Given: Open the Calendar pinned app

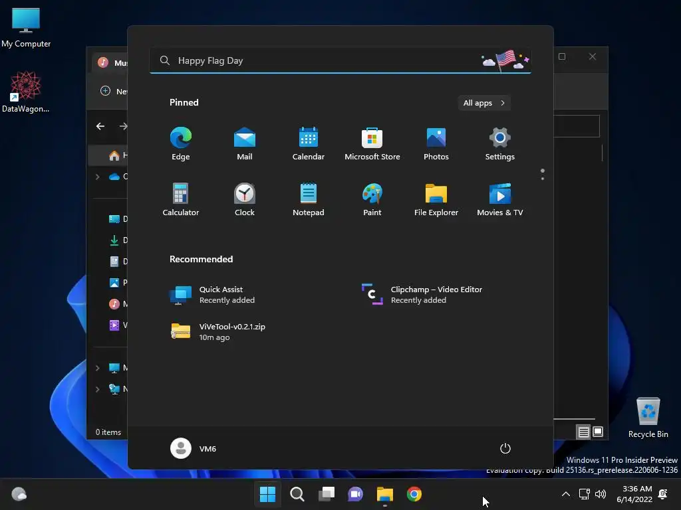Looking at the screenshot, I should click(x=309, y=143).
